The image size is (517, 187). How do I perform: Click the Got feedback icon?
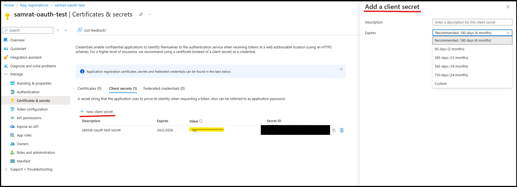80,30
